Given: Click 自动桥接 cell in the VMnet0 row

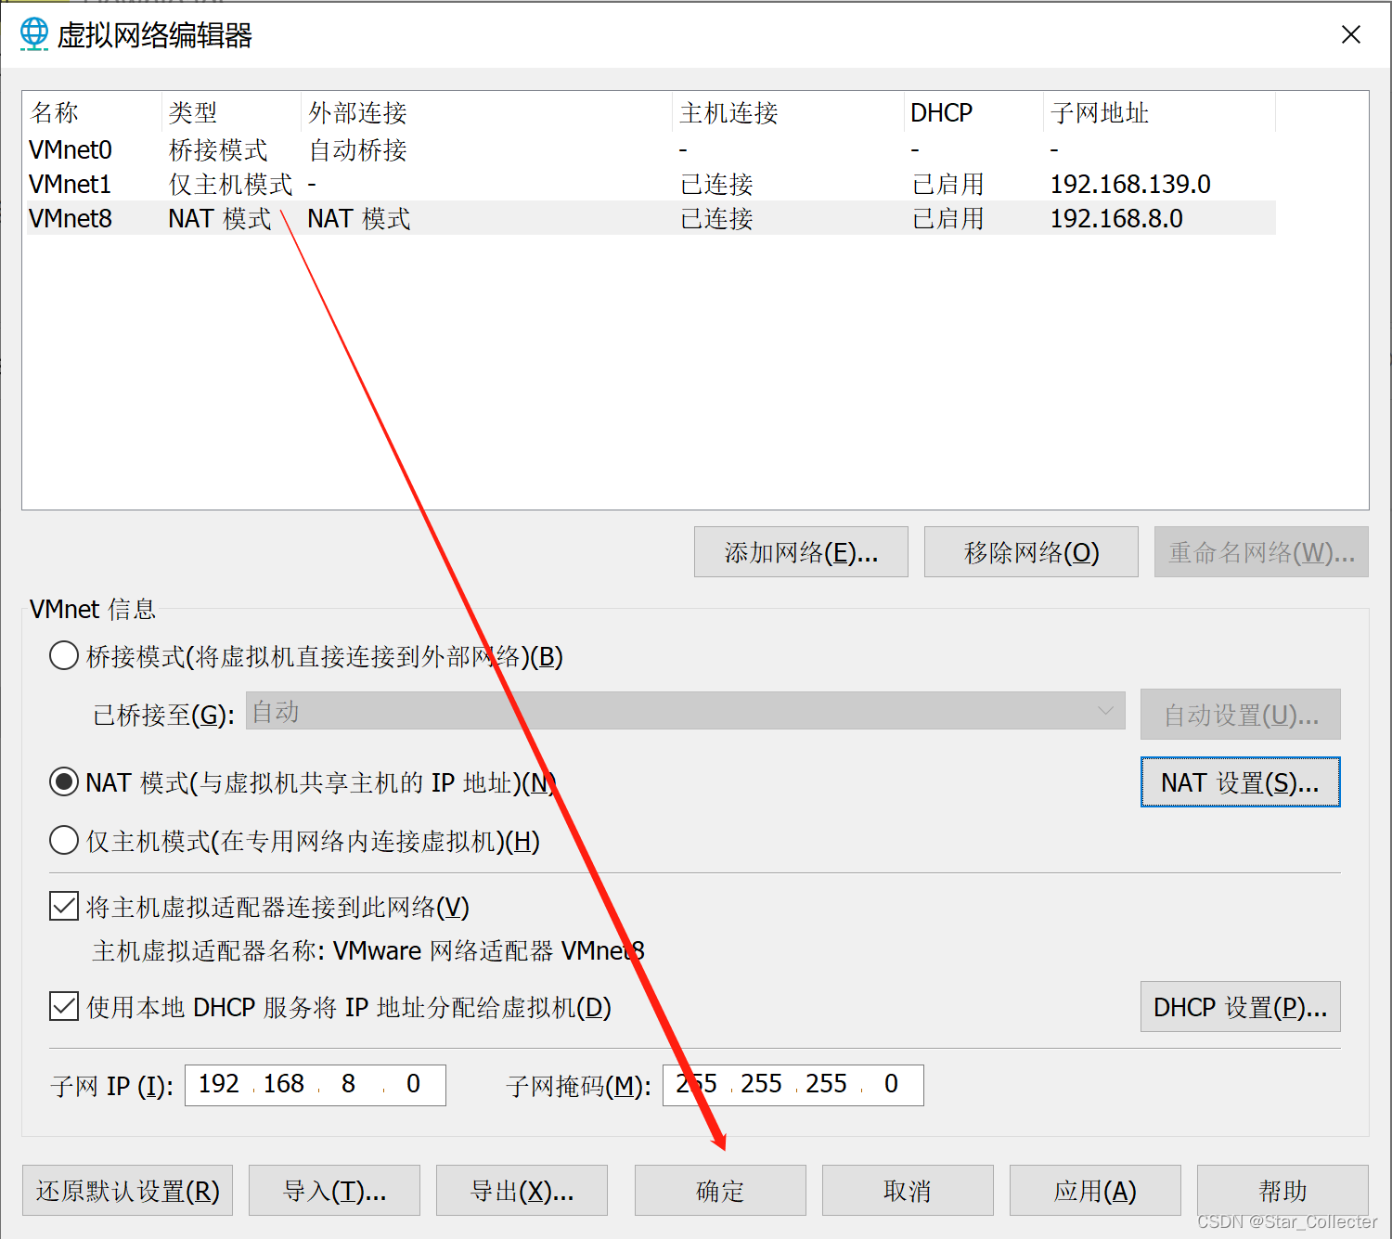Looking at the screenshot, I should pyautogui.click(x=357, y=149).
